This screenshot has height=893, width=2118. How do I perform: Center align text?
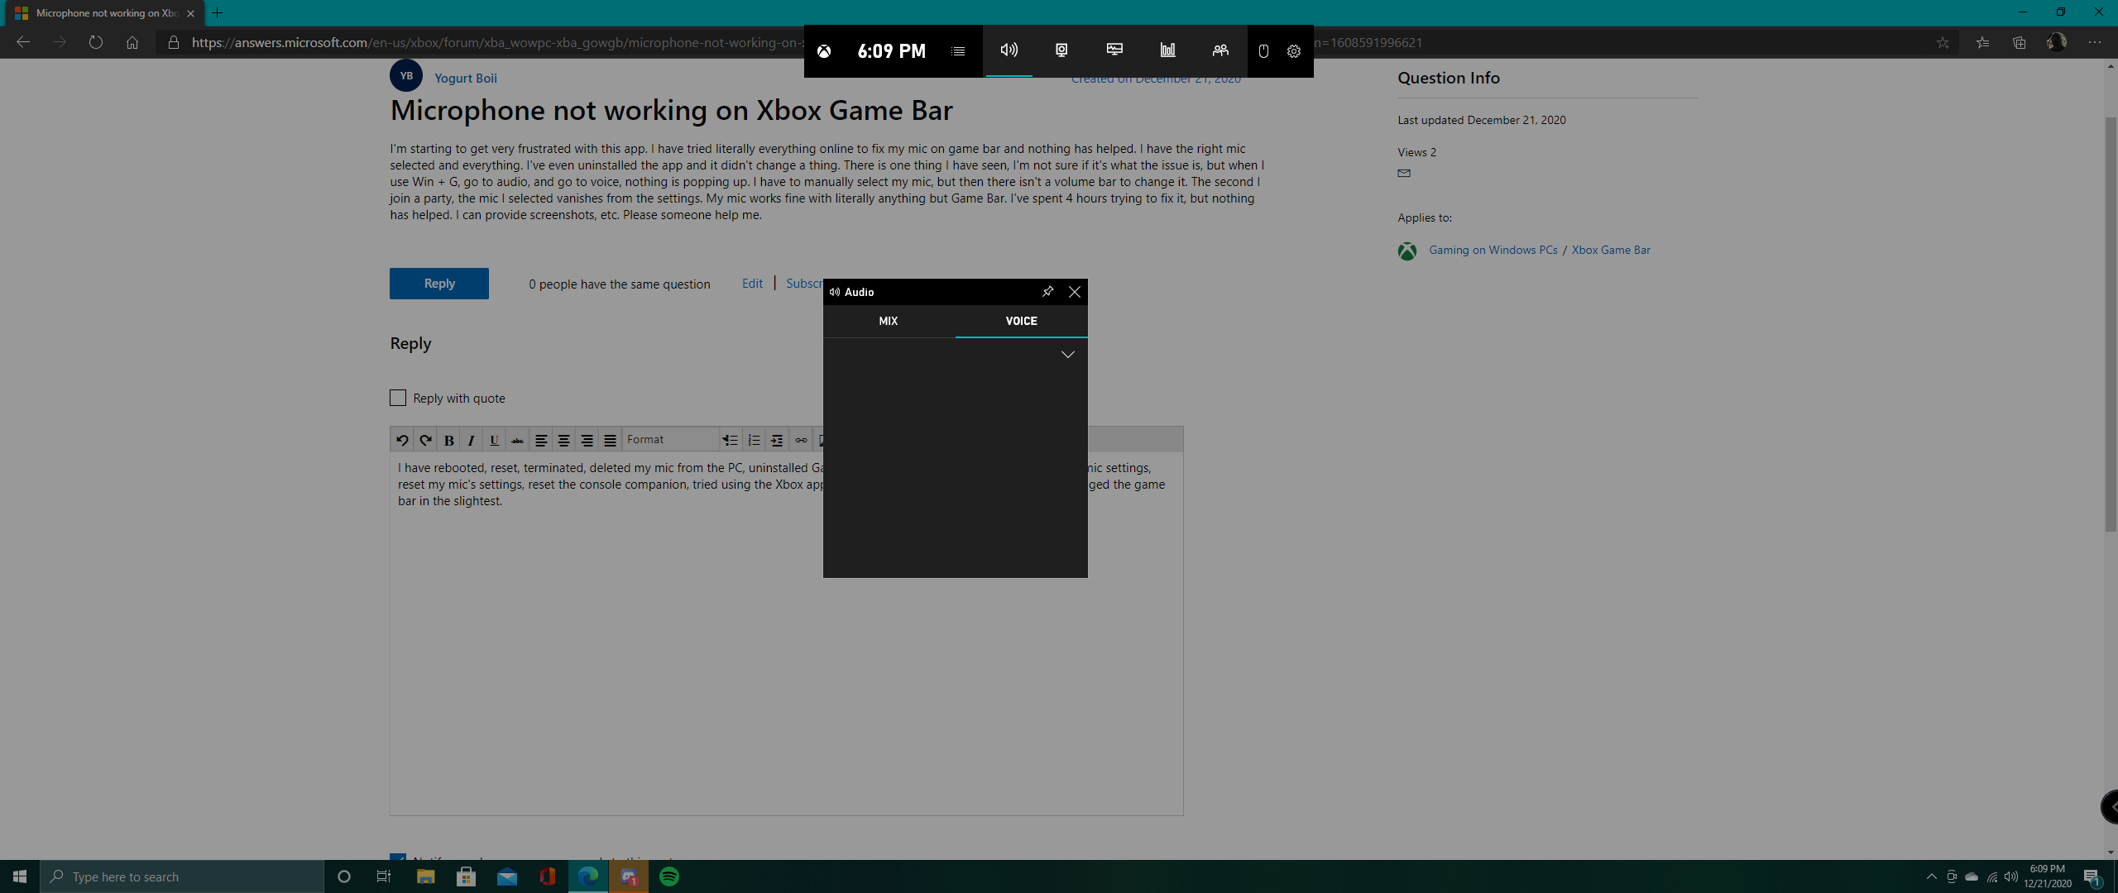pos(564,440)
